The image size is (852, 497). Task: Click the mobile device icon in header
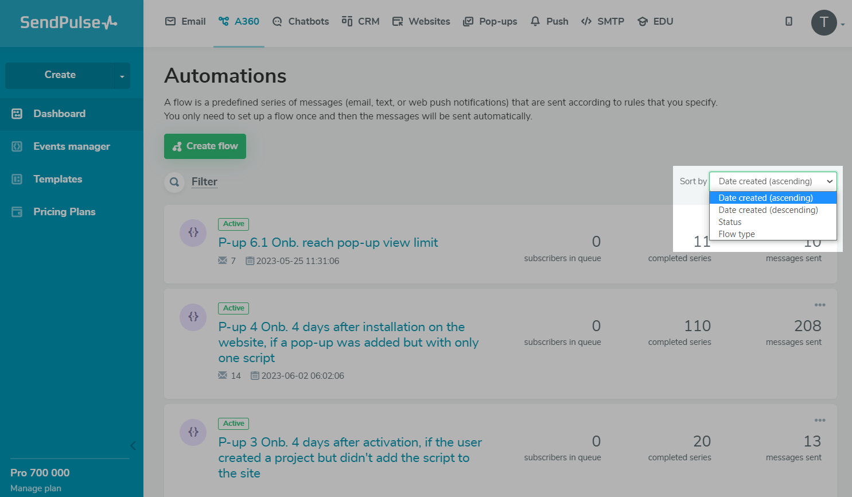pyautogui.click(x=789, y=21)
